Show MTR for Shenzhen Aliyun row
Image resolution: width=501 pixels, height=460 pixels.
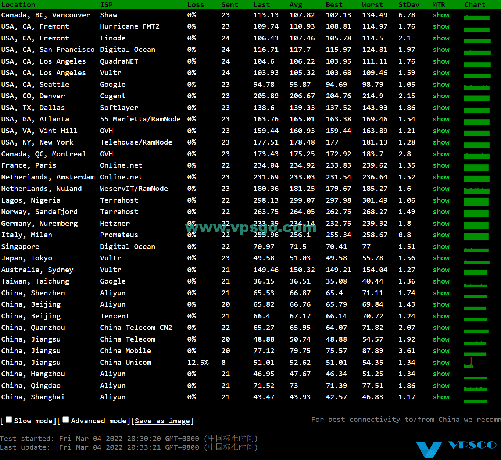(441, 293)
